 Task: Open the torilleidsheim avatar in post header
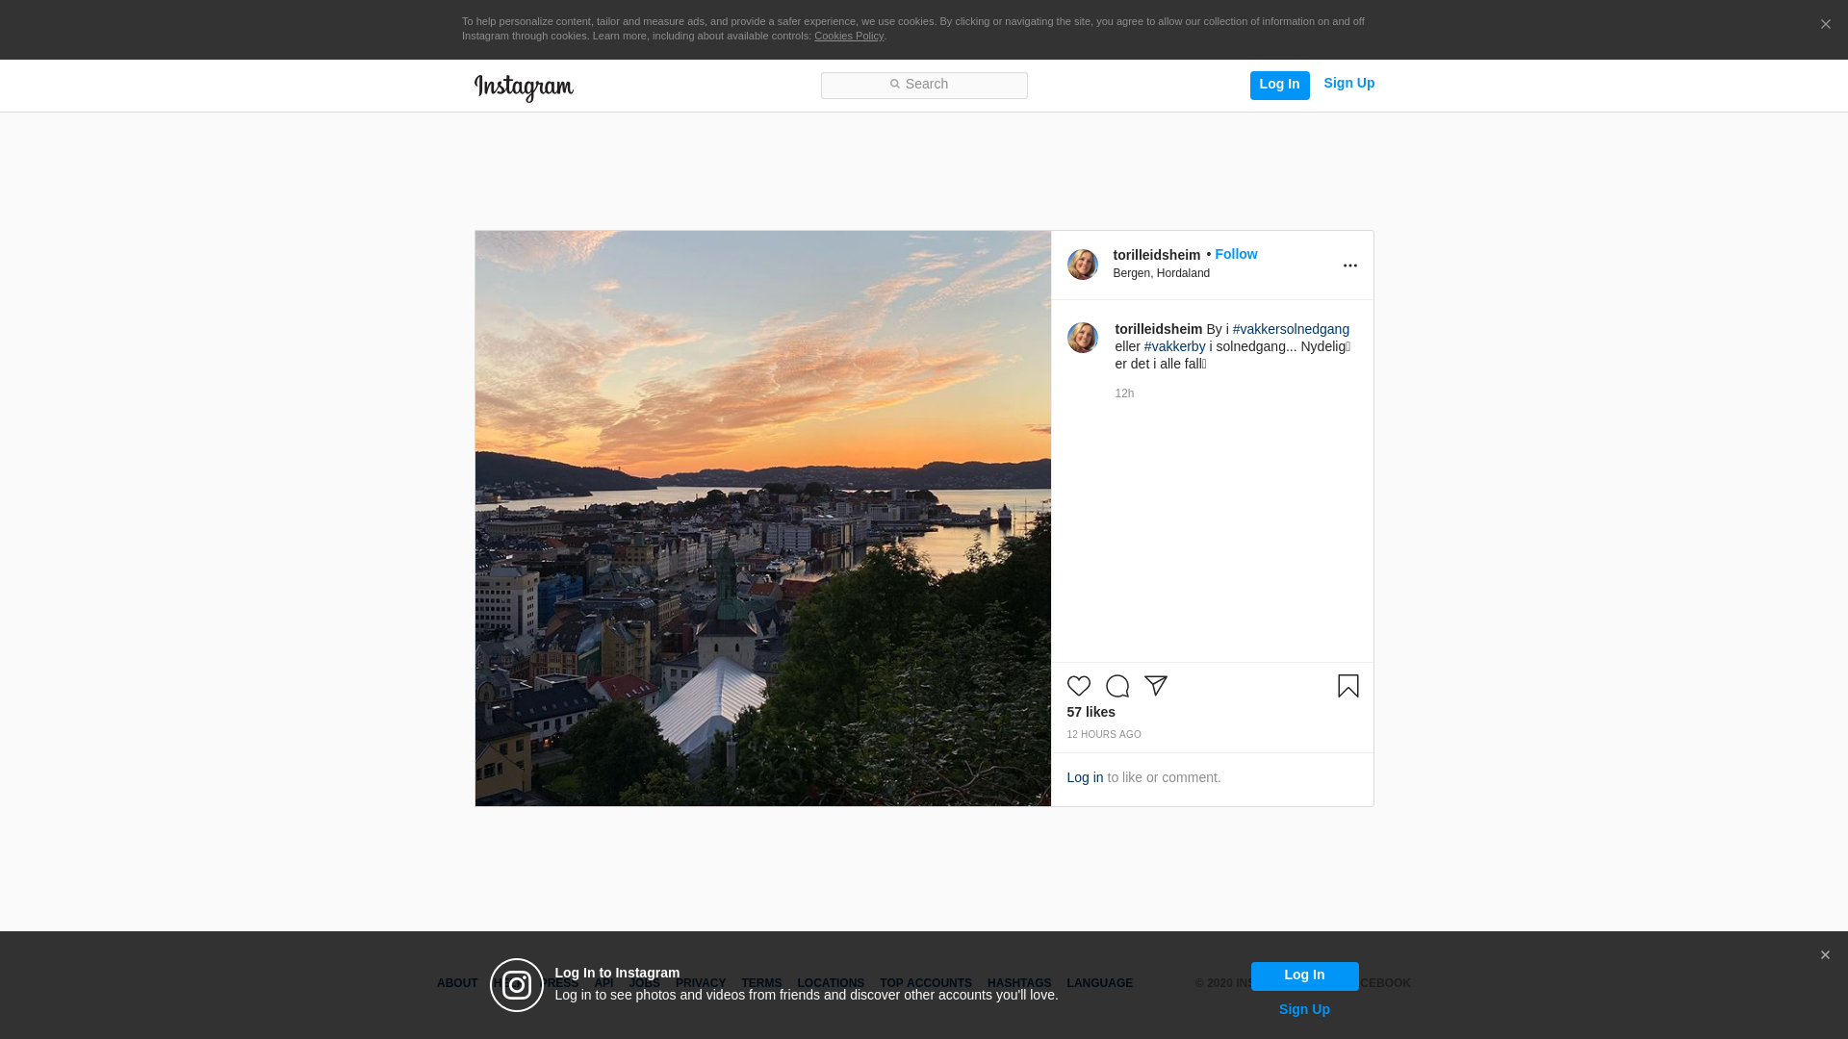1082,265
